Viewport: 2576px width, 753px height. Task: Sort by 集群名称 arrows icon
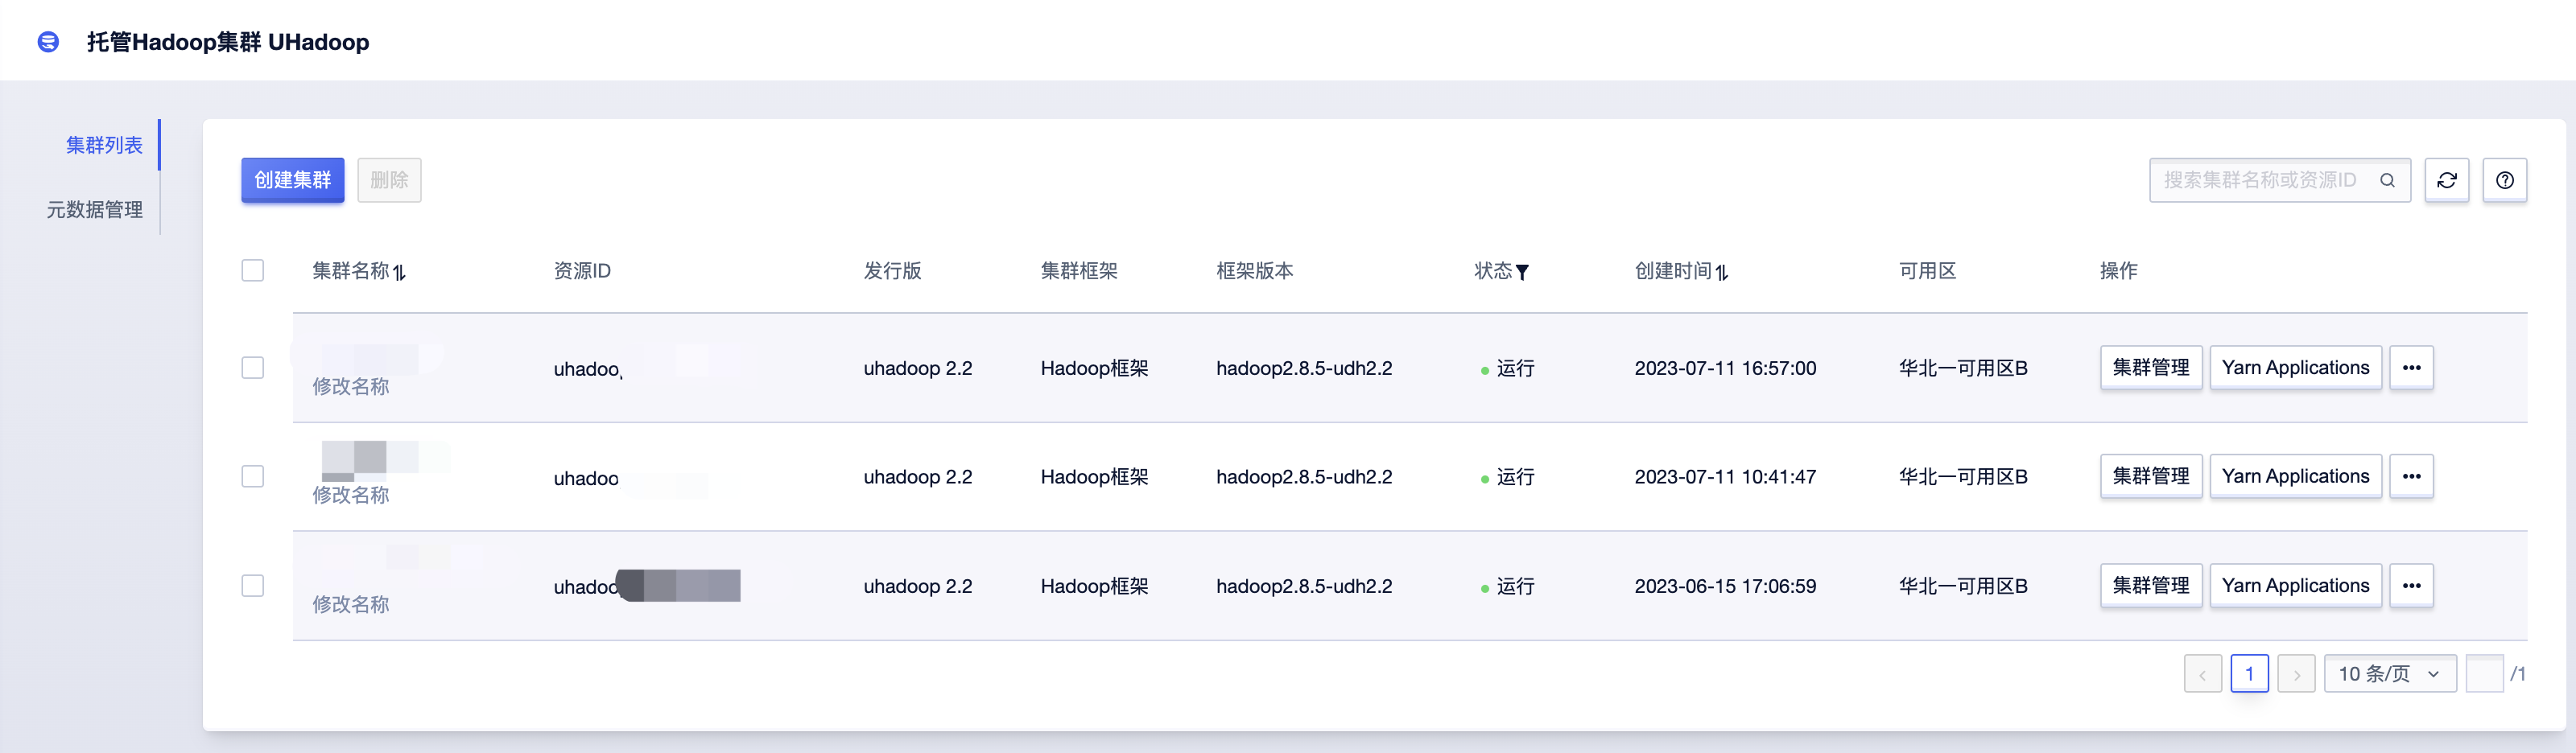[x=399, y=272]
